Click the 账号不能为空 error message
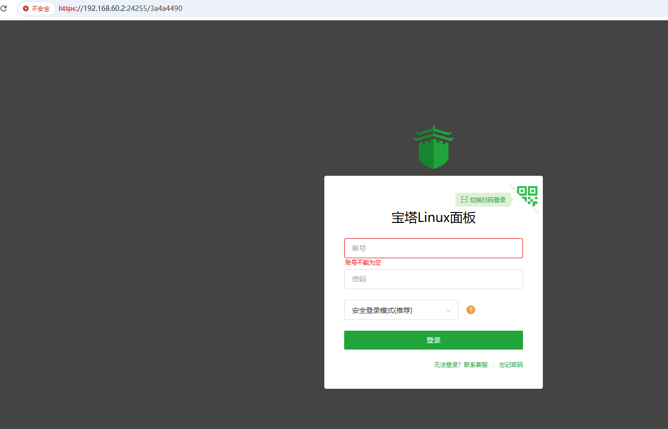The height and width of the screenshot is (429, 668). tap(363, 263)
